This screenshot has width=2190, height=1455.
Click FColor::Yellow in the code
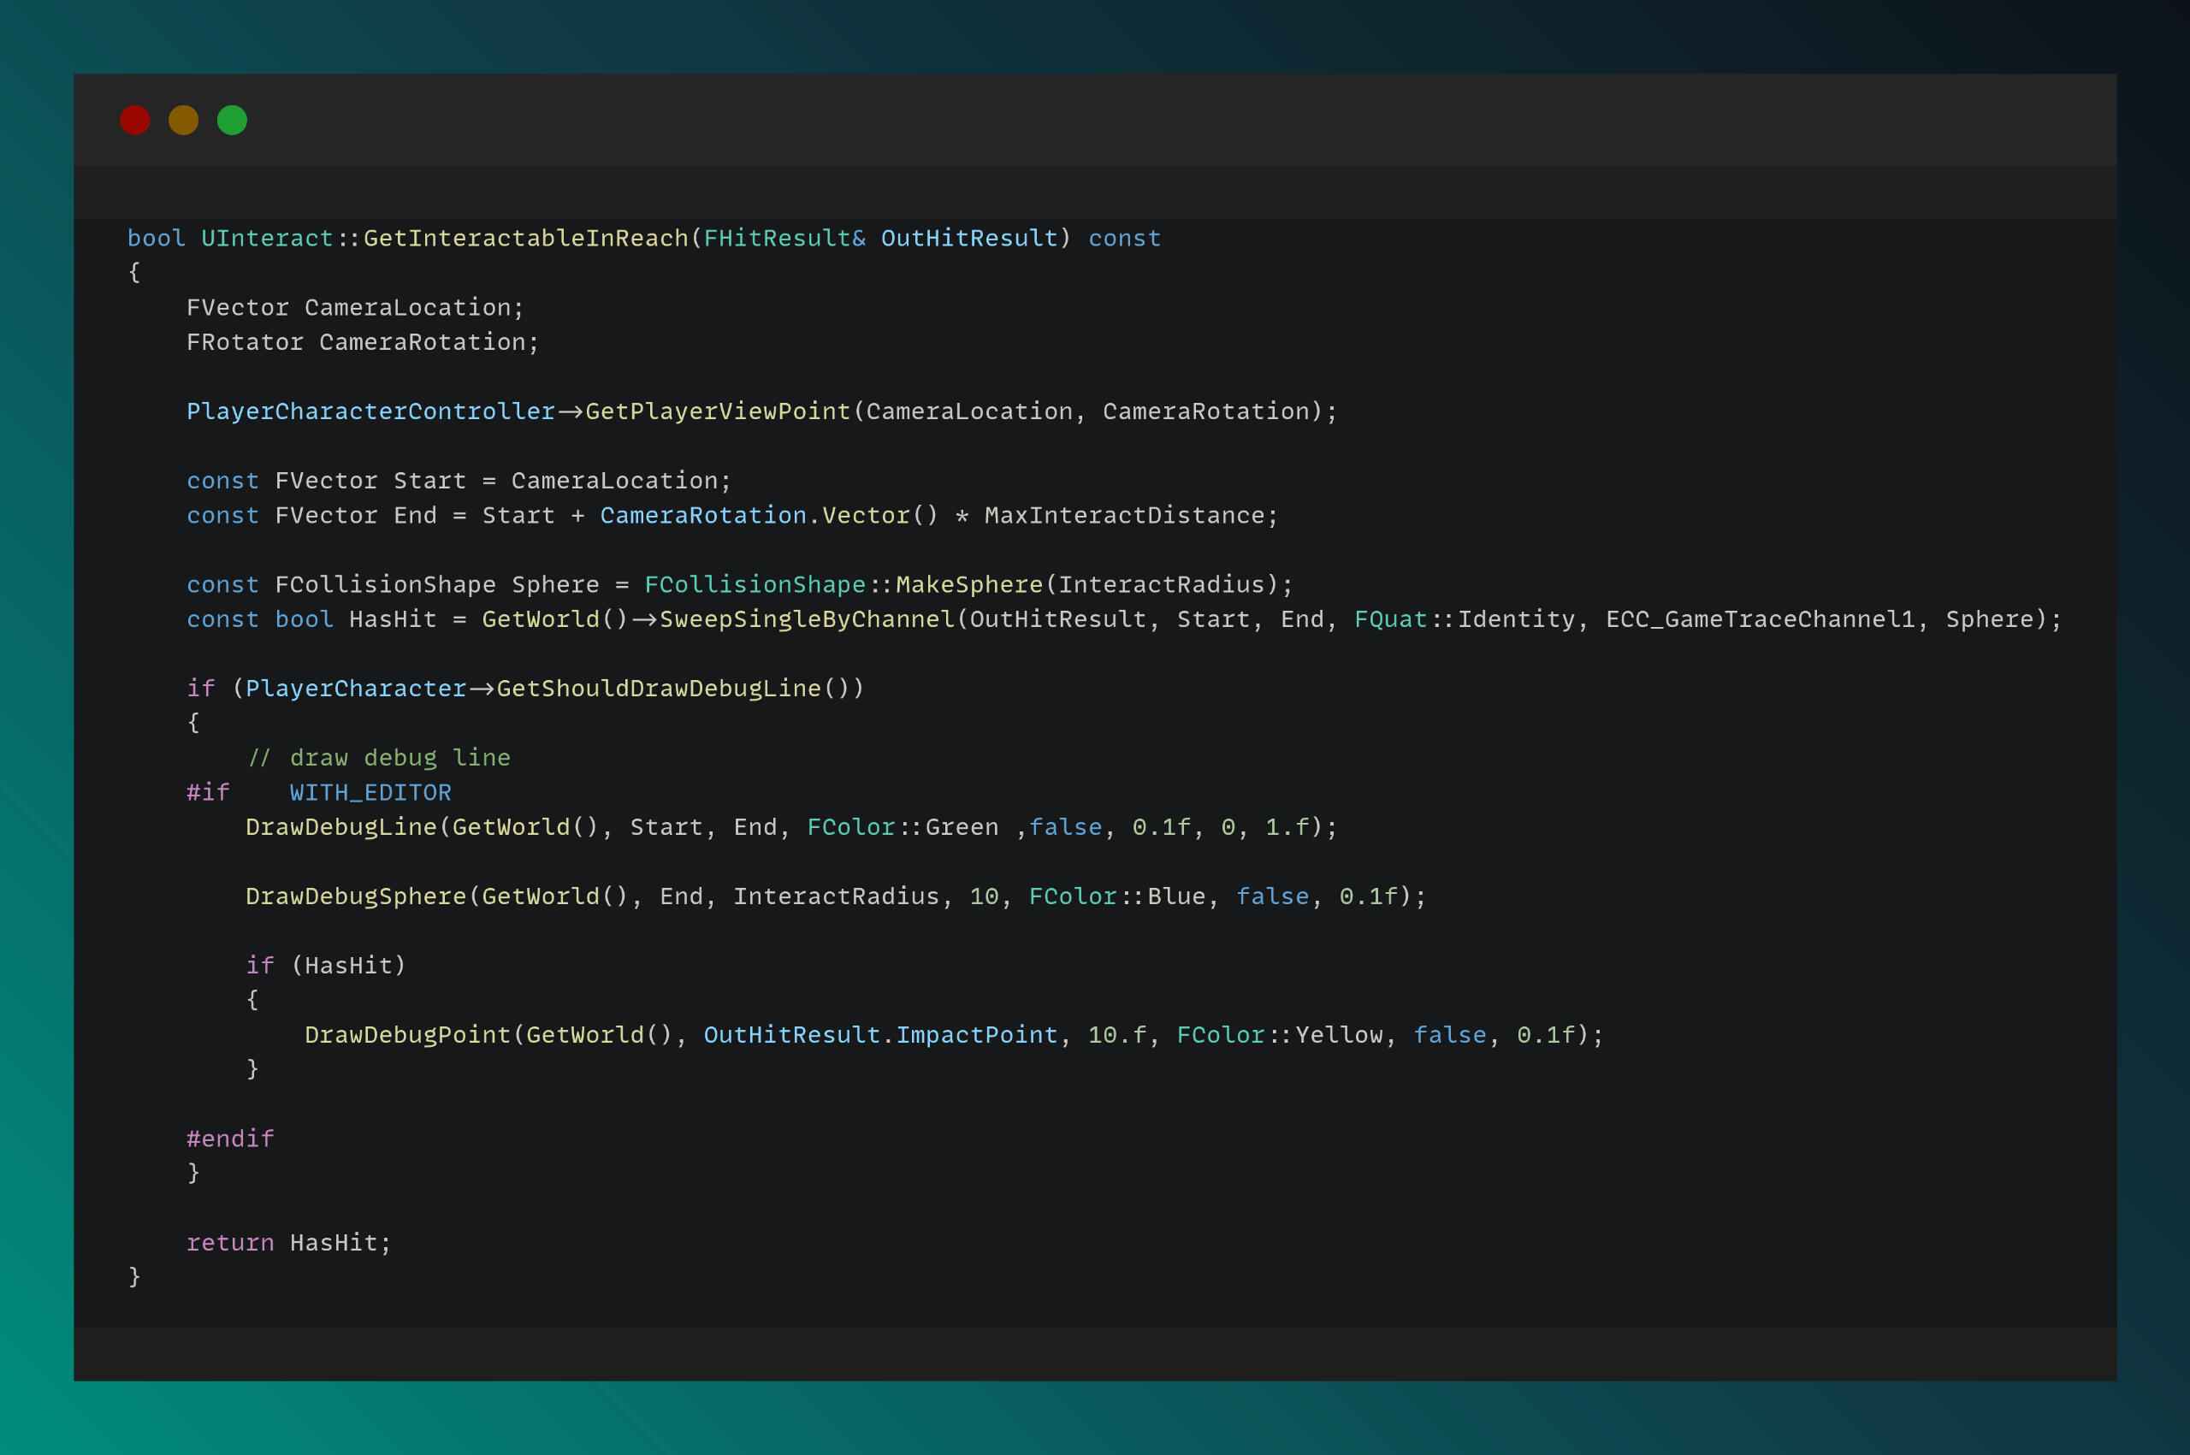click(1280, 1035)
